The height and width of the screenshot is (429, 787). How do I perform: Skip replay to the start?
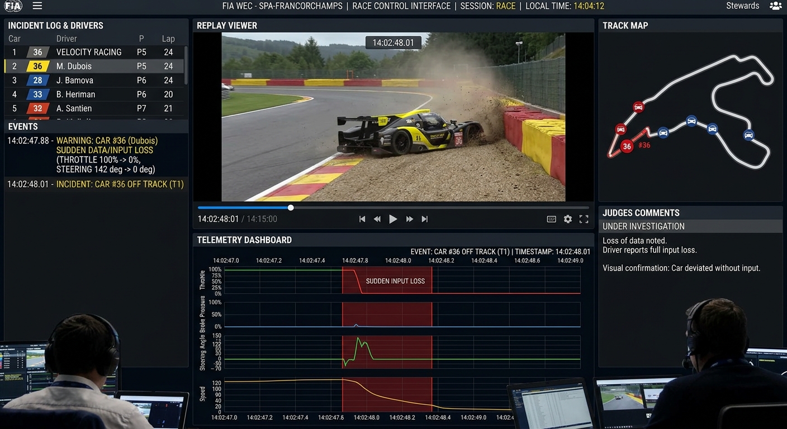click(x=362, y=219)
